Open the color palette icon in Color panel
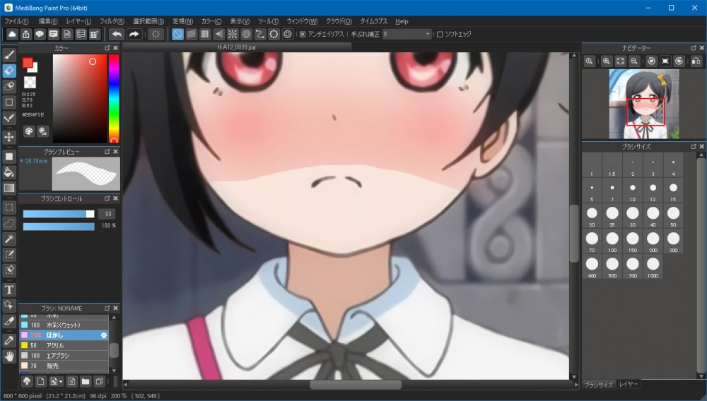 pos(29,131)
